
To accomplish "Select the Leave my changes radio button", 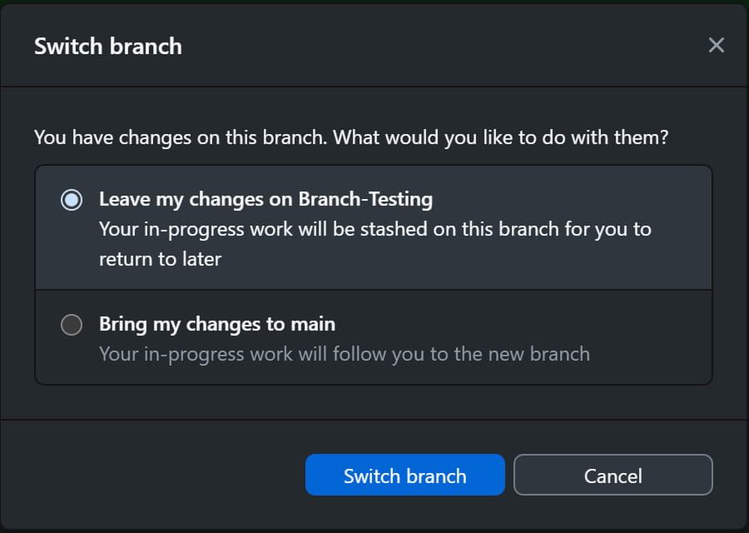I will click(72, 200).
